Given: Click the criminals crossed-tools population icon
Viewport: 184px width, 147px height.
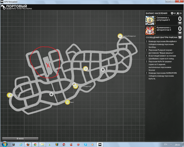Looking at the screenshot, I should pyautogui.click(x=178, y=13).
